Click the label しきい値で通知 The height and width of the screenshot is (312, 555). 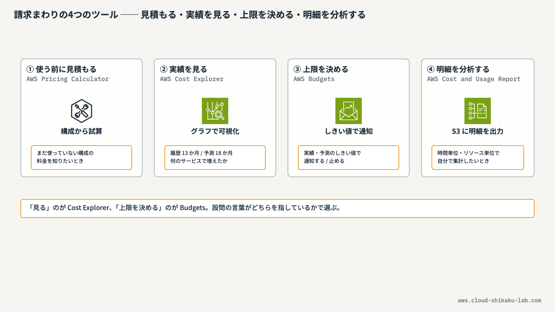[x=349, y=131]
